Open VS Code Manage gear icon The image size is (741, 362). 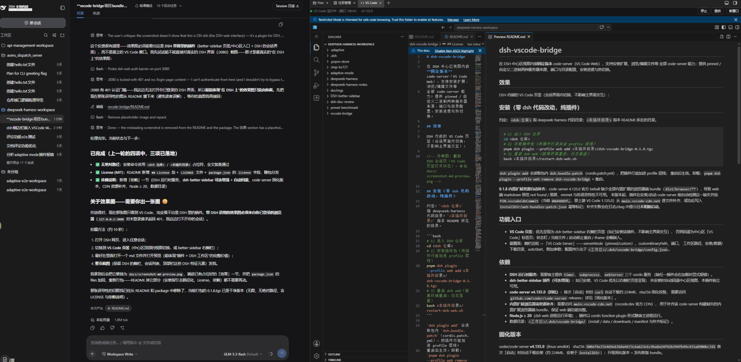(x=316, y=356)
